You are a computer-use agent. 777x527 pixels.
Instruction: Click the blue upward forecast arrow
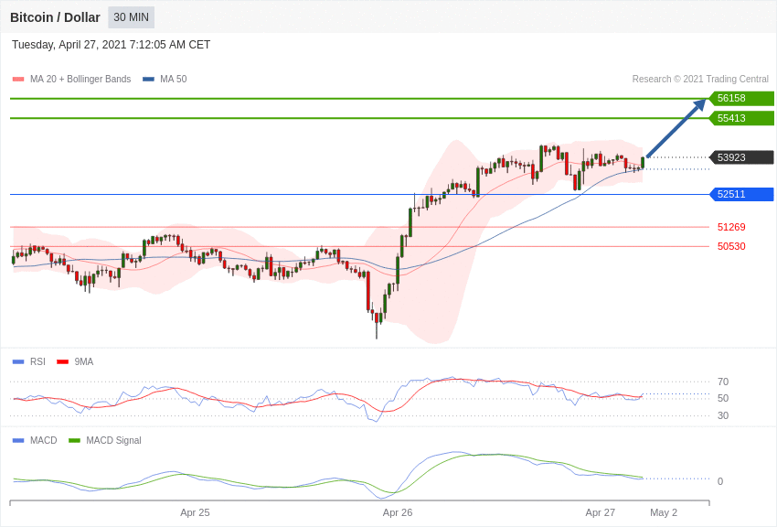pyautogui.click(x=676, y=128)
